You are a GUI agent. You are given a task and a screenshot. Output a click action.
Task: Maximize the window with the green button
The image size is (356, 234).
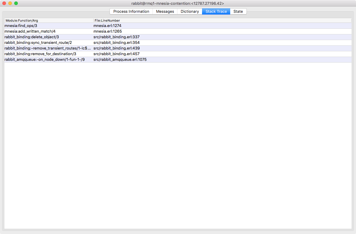[16, 3]
